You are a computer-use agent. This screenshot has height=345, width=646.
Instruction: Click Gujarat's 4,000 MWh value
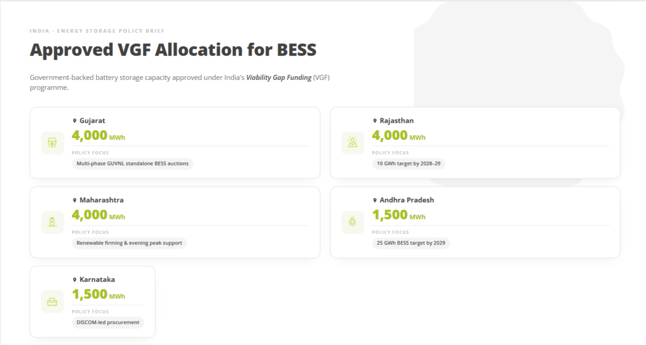click(x=98, y=136)
